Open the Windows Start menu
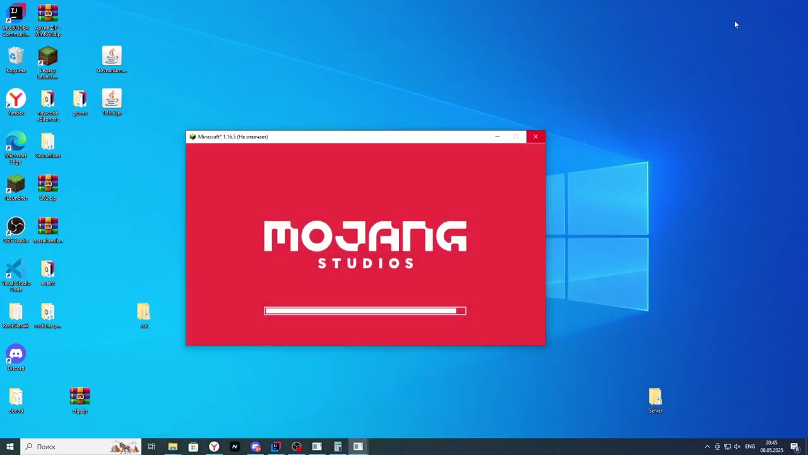808x455 pixels. coord(10,447)
